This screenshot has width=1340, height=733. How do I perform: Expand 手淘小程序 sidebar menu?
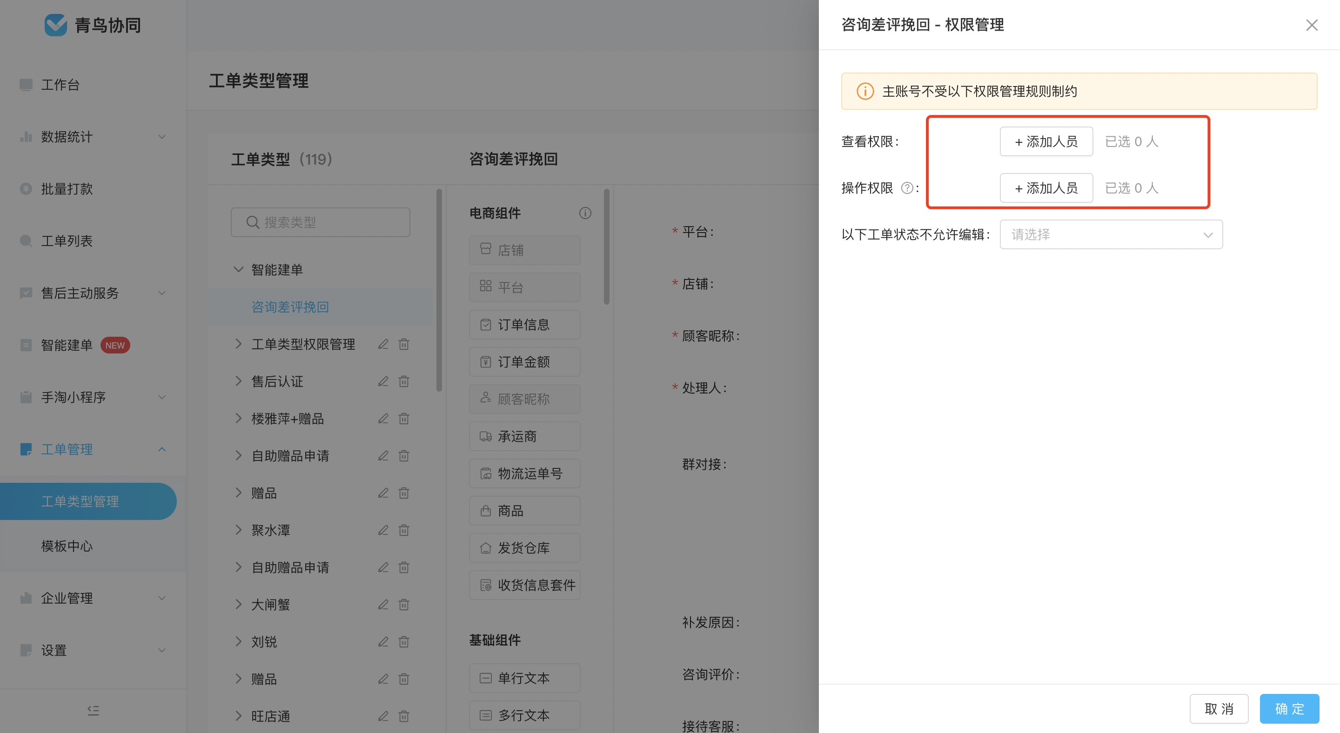93,397
